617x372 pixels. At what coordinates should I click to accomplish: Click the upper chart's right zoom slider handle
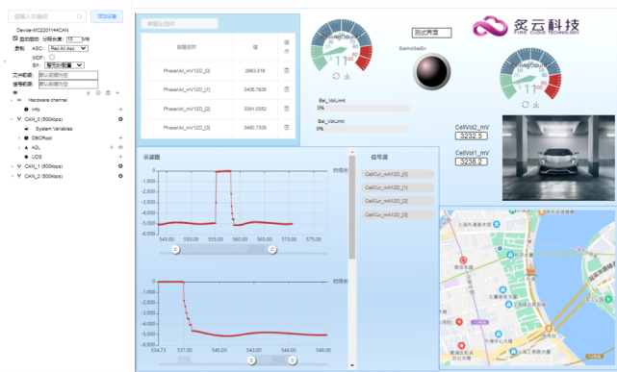coord(271,249)
